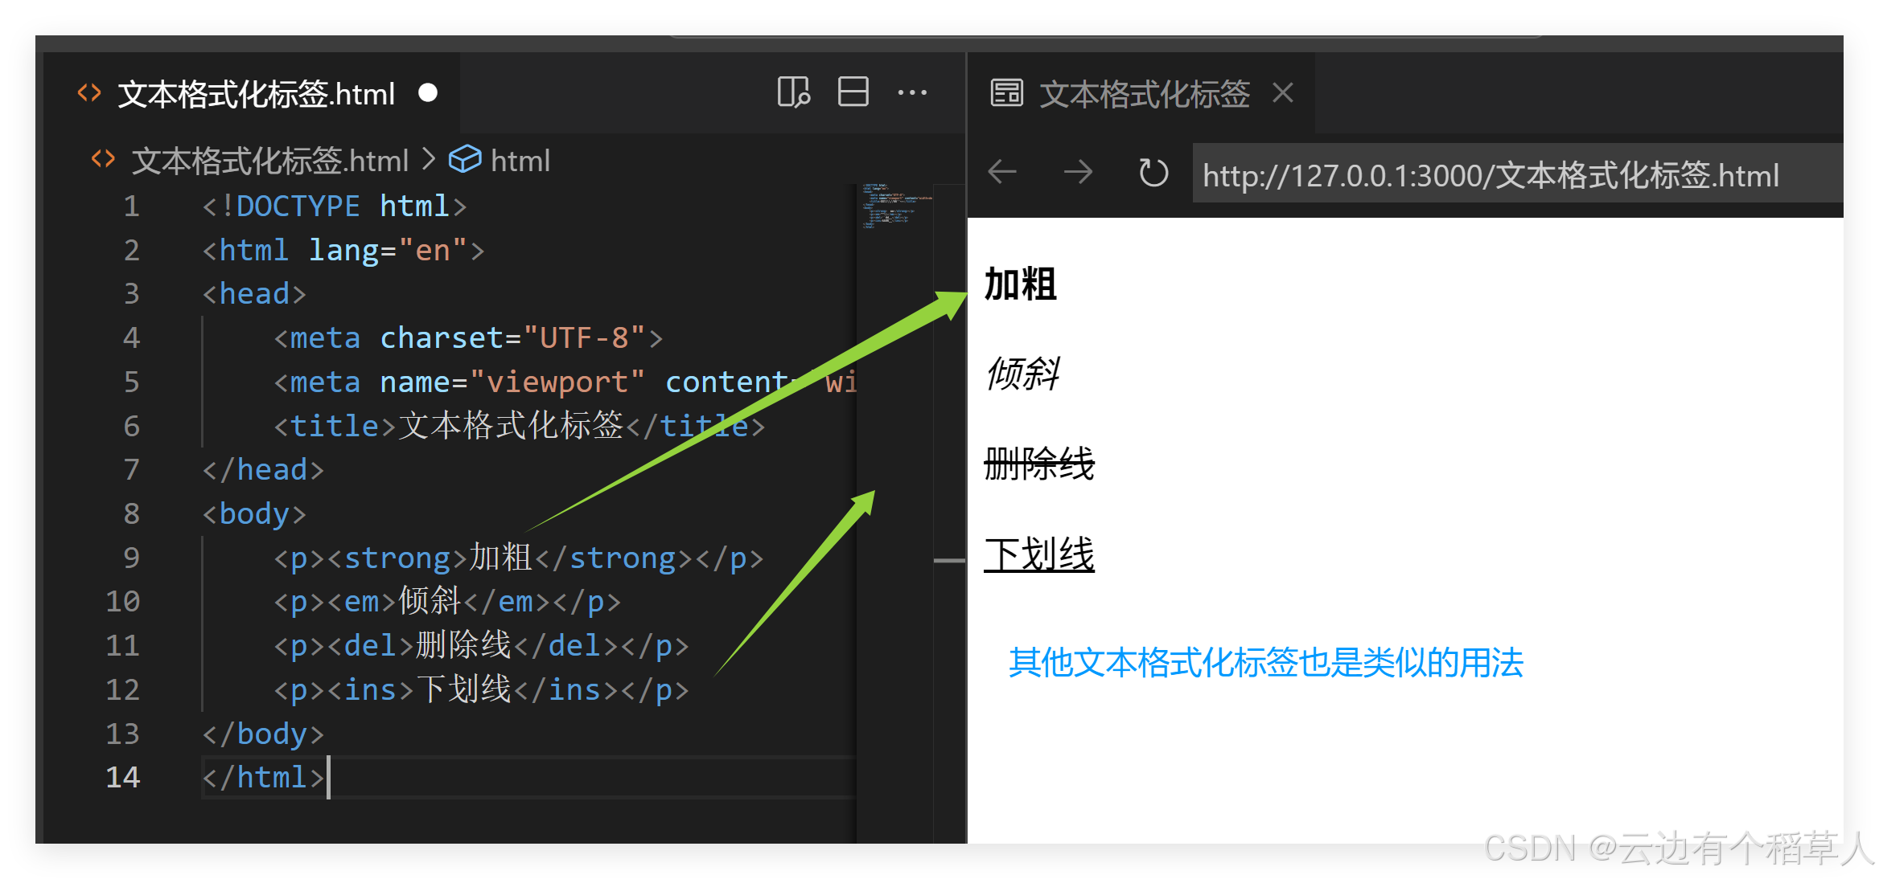Click line number 9 in gutter
The width and height of the screenshot is (1879, 879).
131,558
